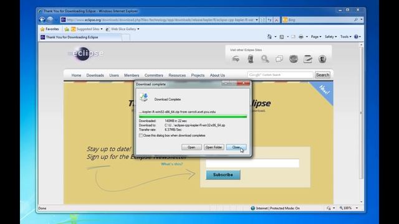Click the Bing search magnifier icon
Viewport: 399px width, 224px height.
click(x=356, y=20)
